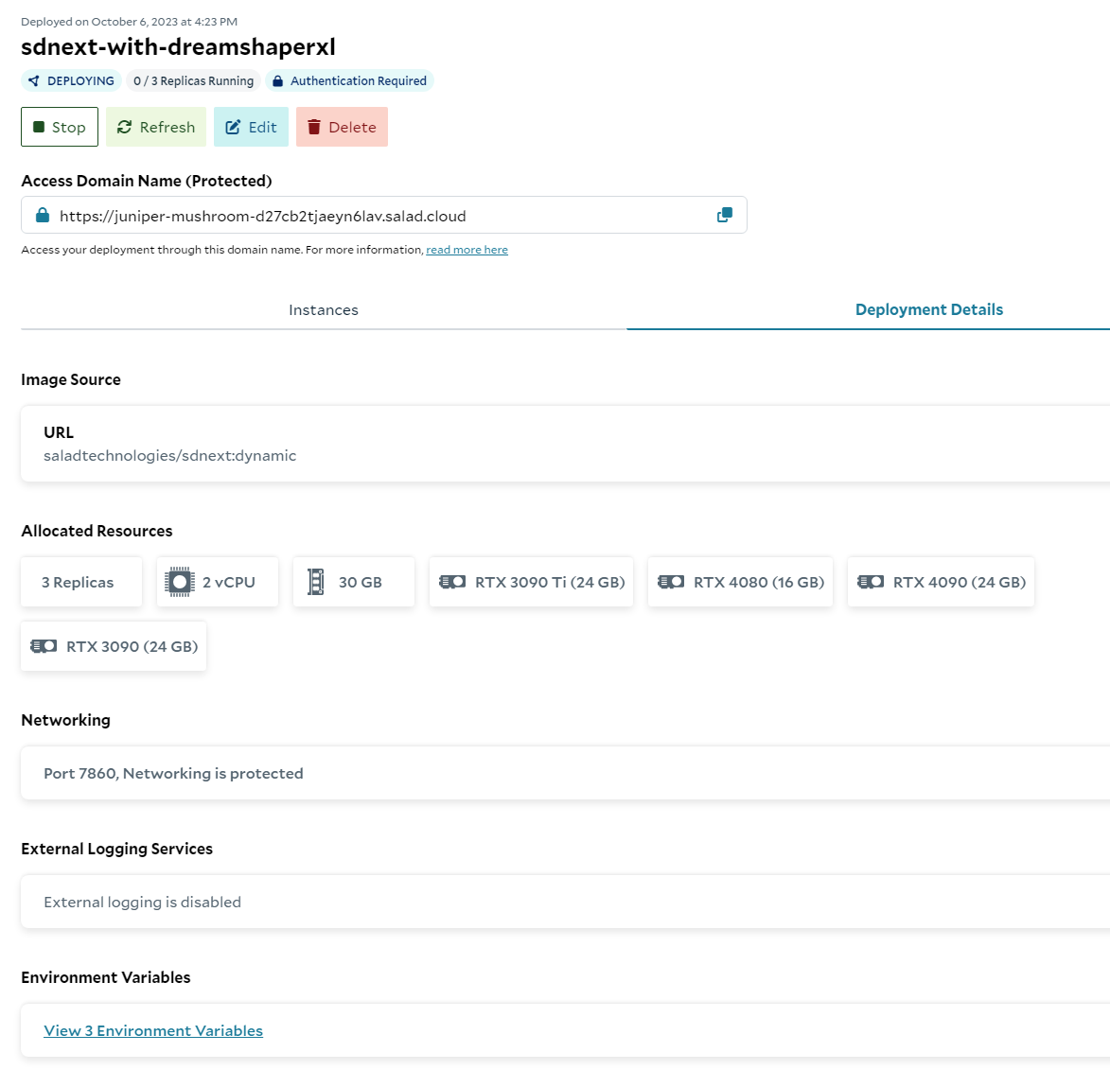Click the RTX 4090 (24 GB) text

pos(960,582)
